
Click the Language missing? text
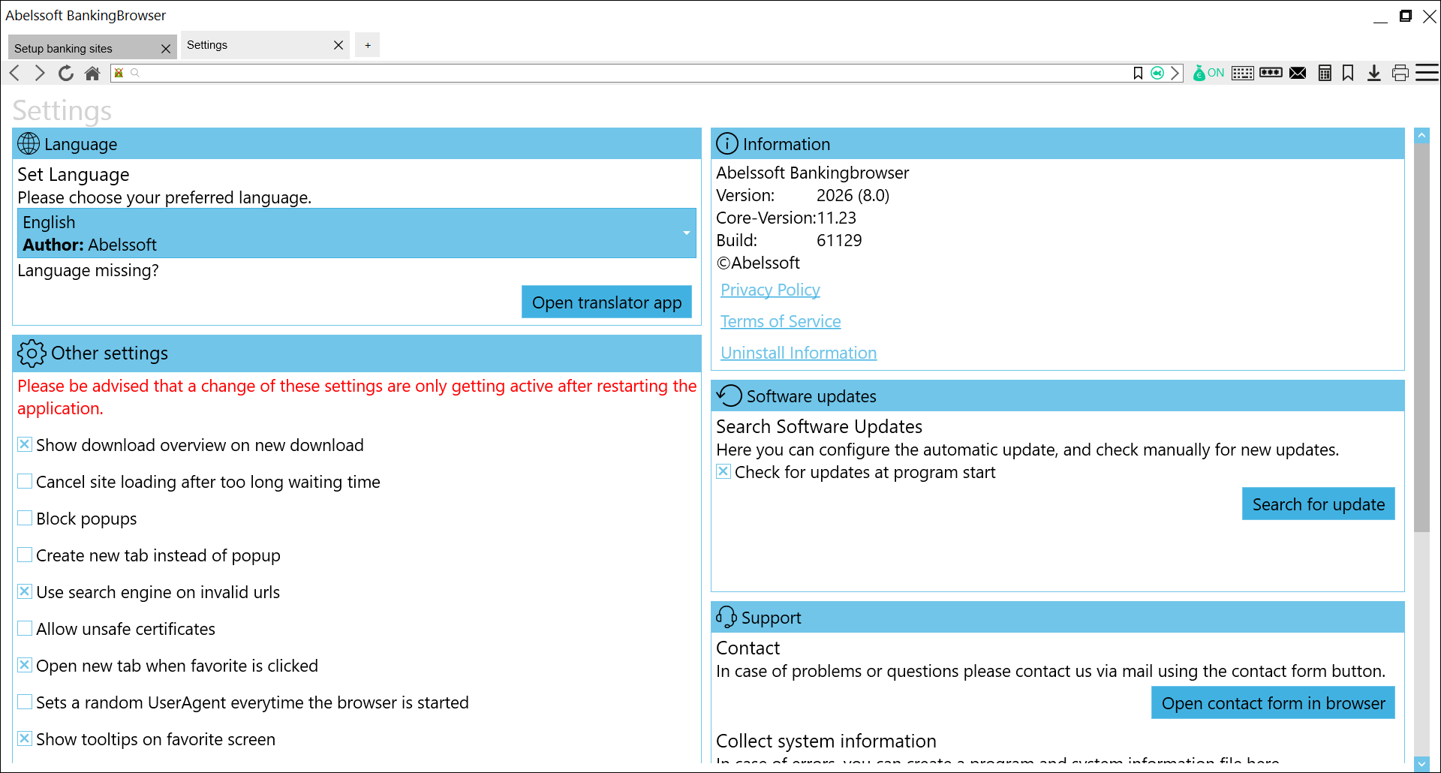coord(89,270)
